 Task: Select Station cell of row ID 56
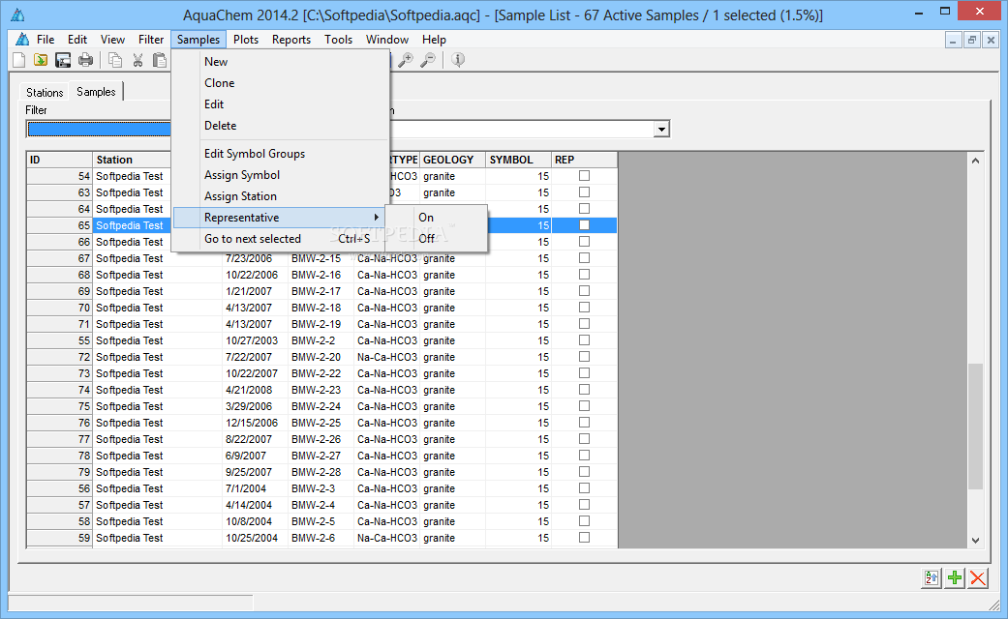pyautogui.click(x=158, y=488)
